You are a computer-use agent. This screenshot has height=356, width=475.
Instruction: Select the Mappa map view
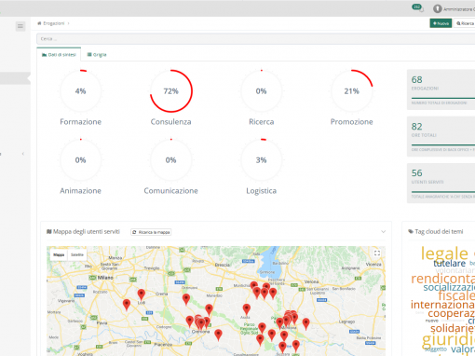tap(59, 254)
